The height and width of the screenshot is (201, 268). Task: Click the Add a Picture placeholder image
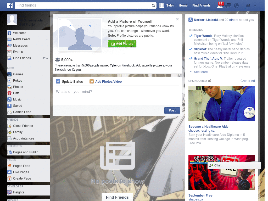(x=80, y=35)
